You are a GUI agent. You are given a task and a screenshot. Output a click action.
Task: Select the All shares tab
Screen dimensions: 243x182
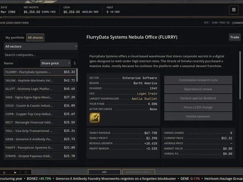35,38
